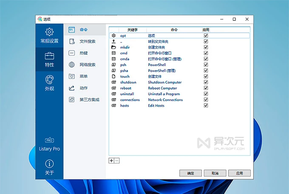This screenshot has height=194, width=289.
Task: Click the 取消 button
Action: [215, 173]
